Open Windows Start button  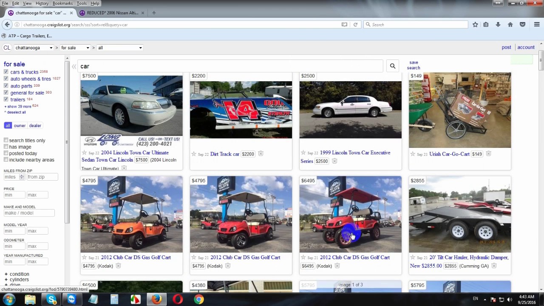click(9, 299)
